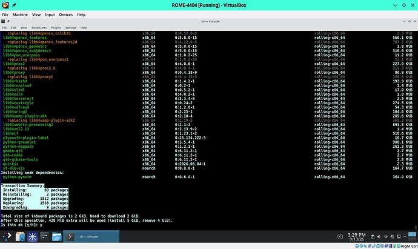Open the brightness tray icon
Viewport: 418px width, 249px height.
tap(385, 236)
